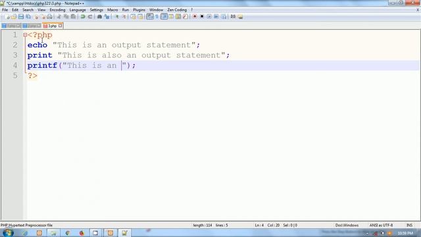Click the Print toolbar icon

[50, 16]
